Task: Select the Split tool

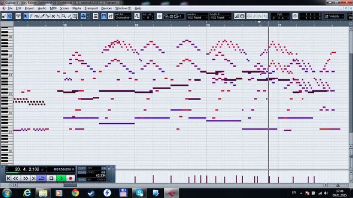Action: tap(48, 16)
